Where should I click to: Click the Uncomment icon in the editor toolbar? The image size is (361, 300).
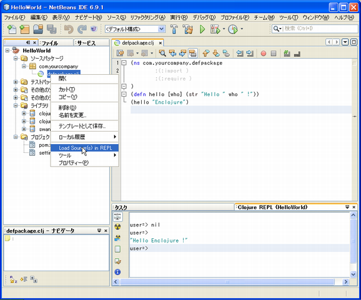pos(297,54)
